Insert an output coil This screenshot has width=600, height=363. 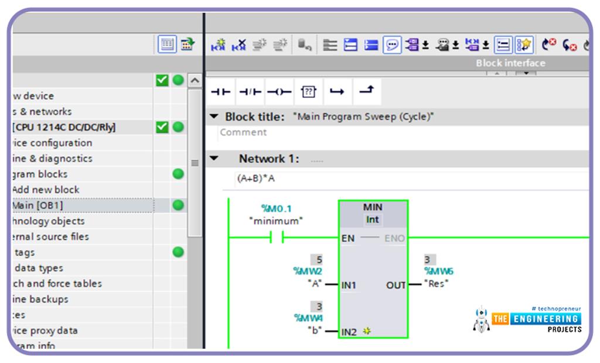click(279, 92)
